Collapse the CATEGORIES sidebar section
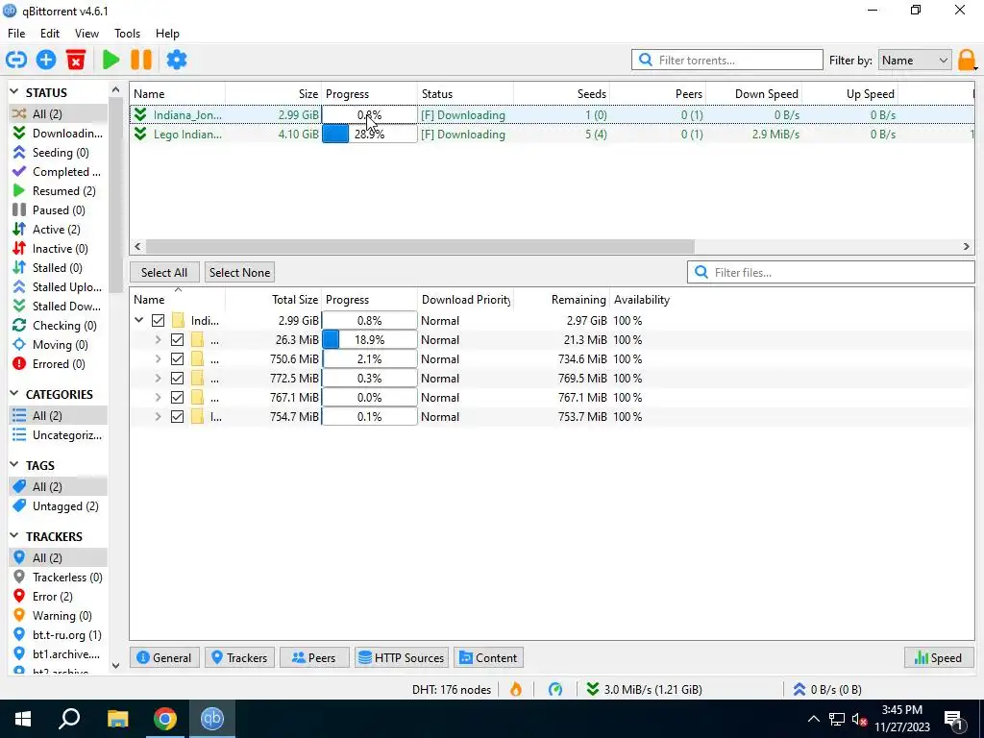The image size is (984, 738). [x=14, y=394]
